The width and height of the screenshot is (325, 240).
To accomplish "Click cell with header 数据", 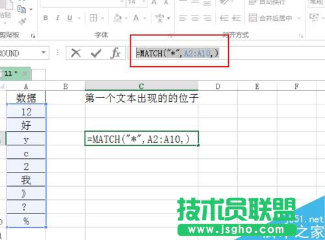I will 26,98.
